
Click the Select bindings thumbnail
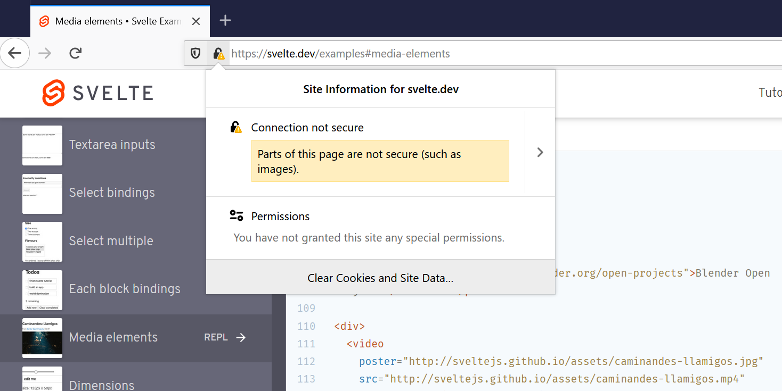[42, 194]
